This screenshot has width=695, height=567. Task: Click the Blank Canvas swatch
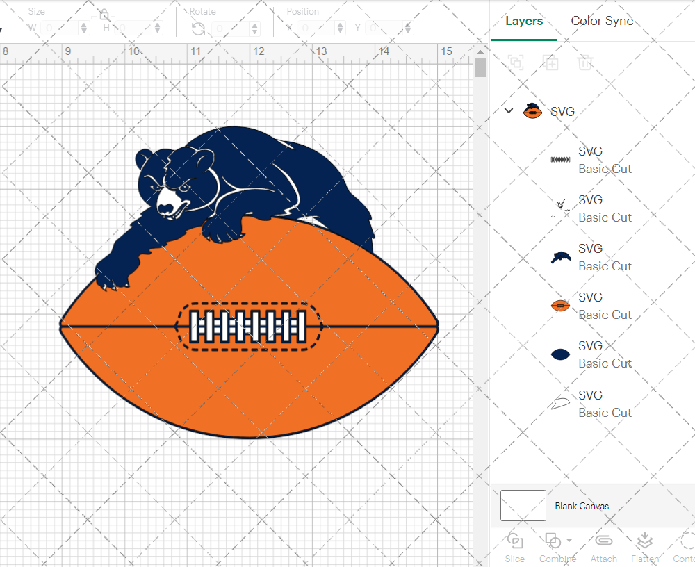(523, 505)
